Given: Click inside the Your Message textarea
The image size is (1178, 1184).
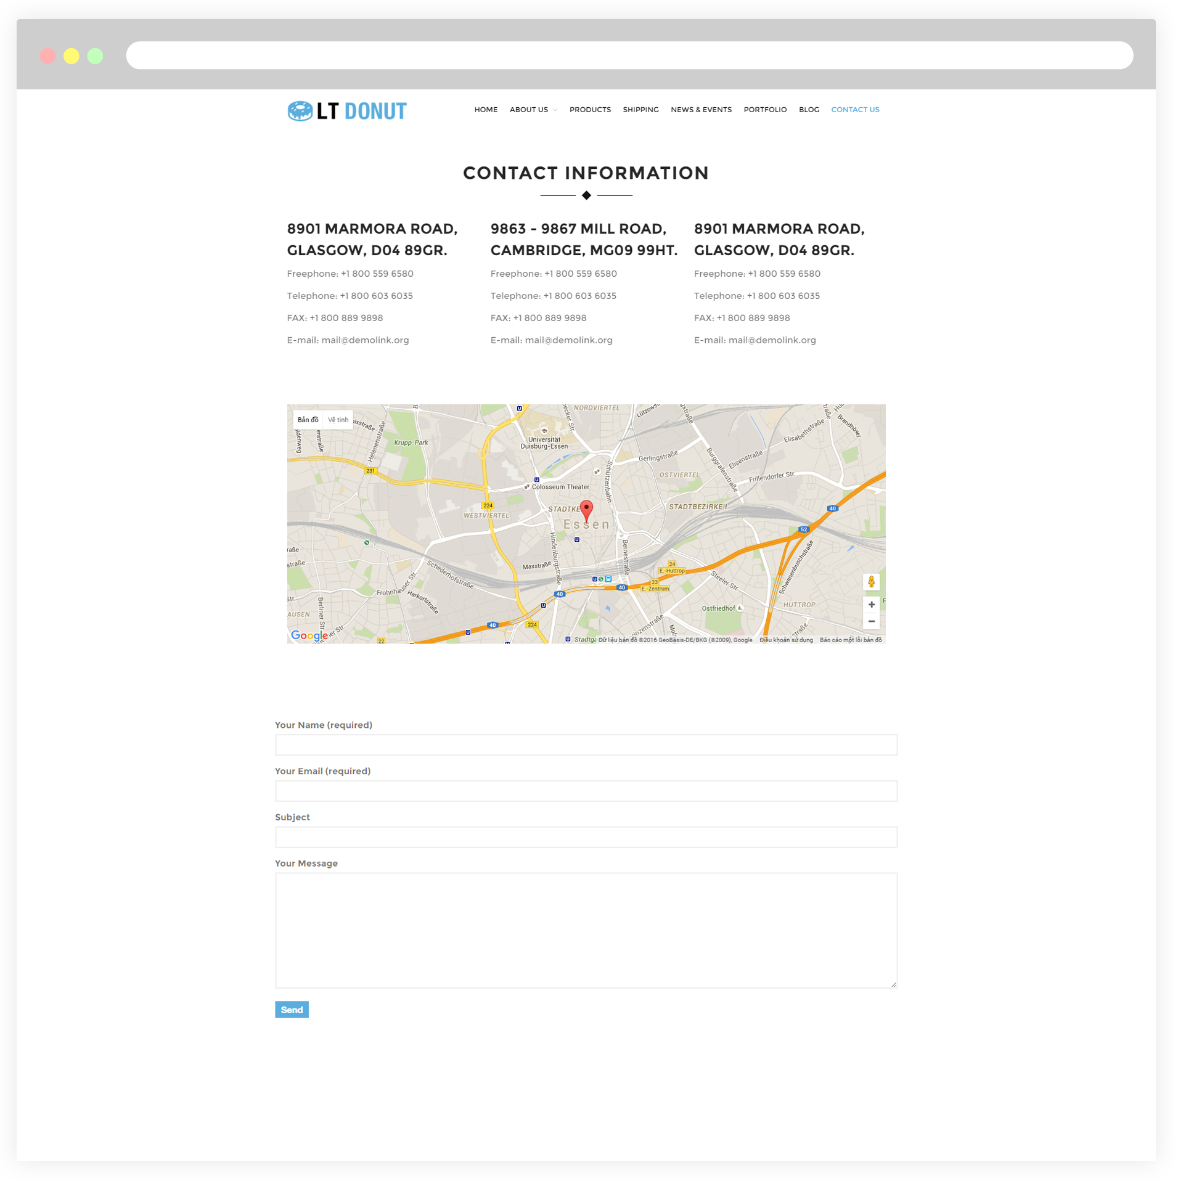Looking at the screenshot, I should point(586,930).
